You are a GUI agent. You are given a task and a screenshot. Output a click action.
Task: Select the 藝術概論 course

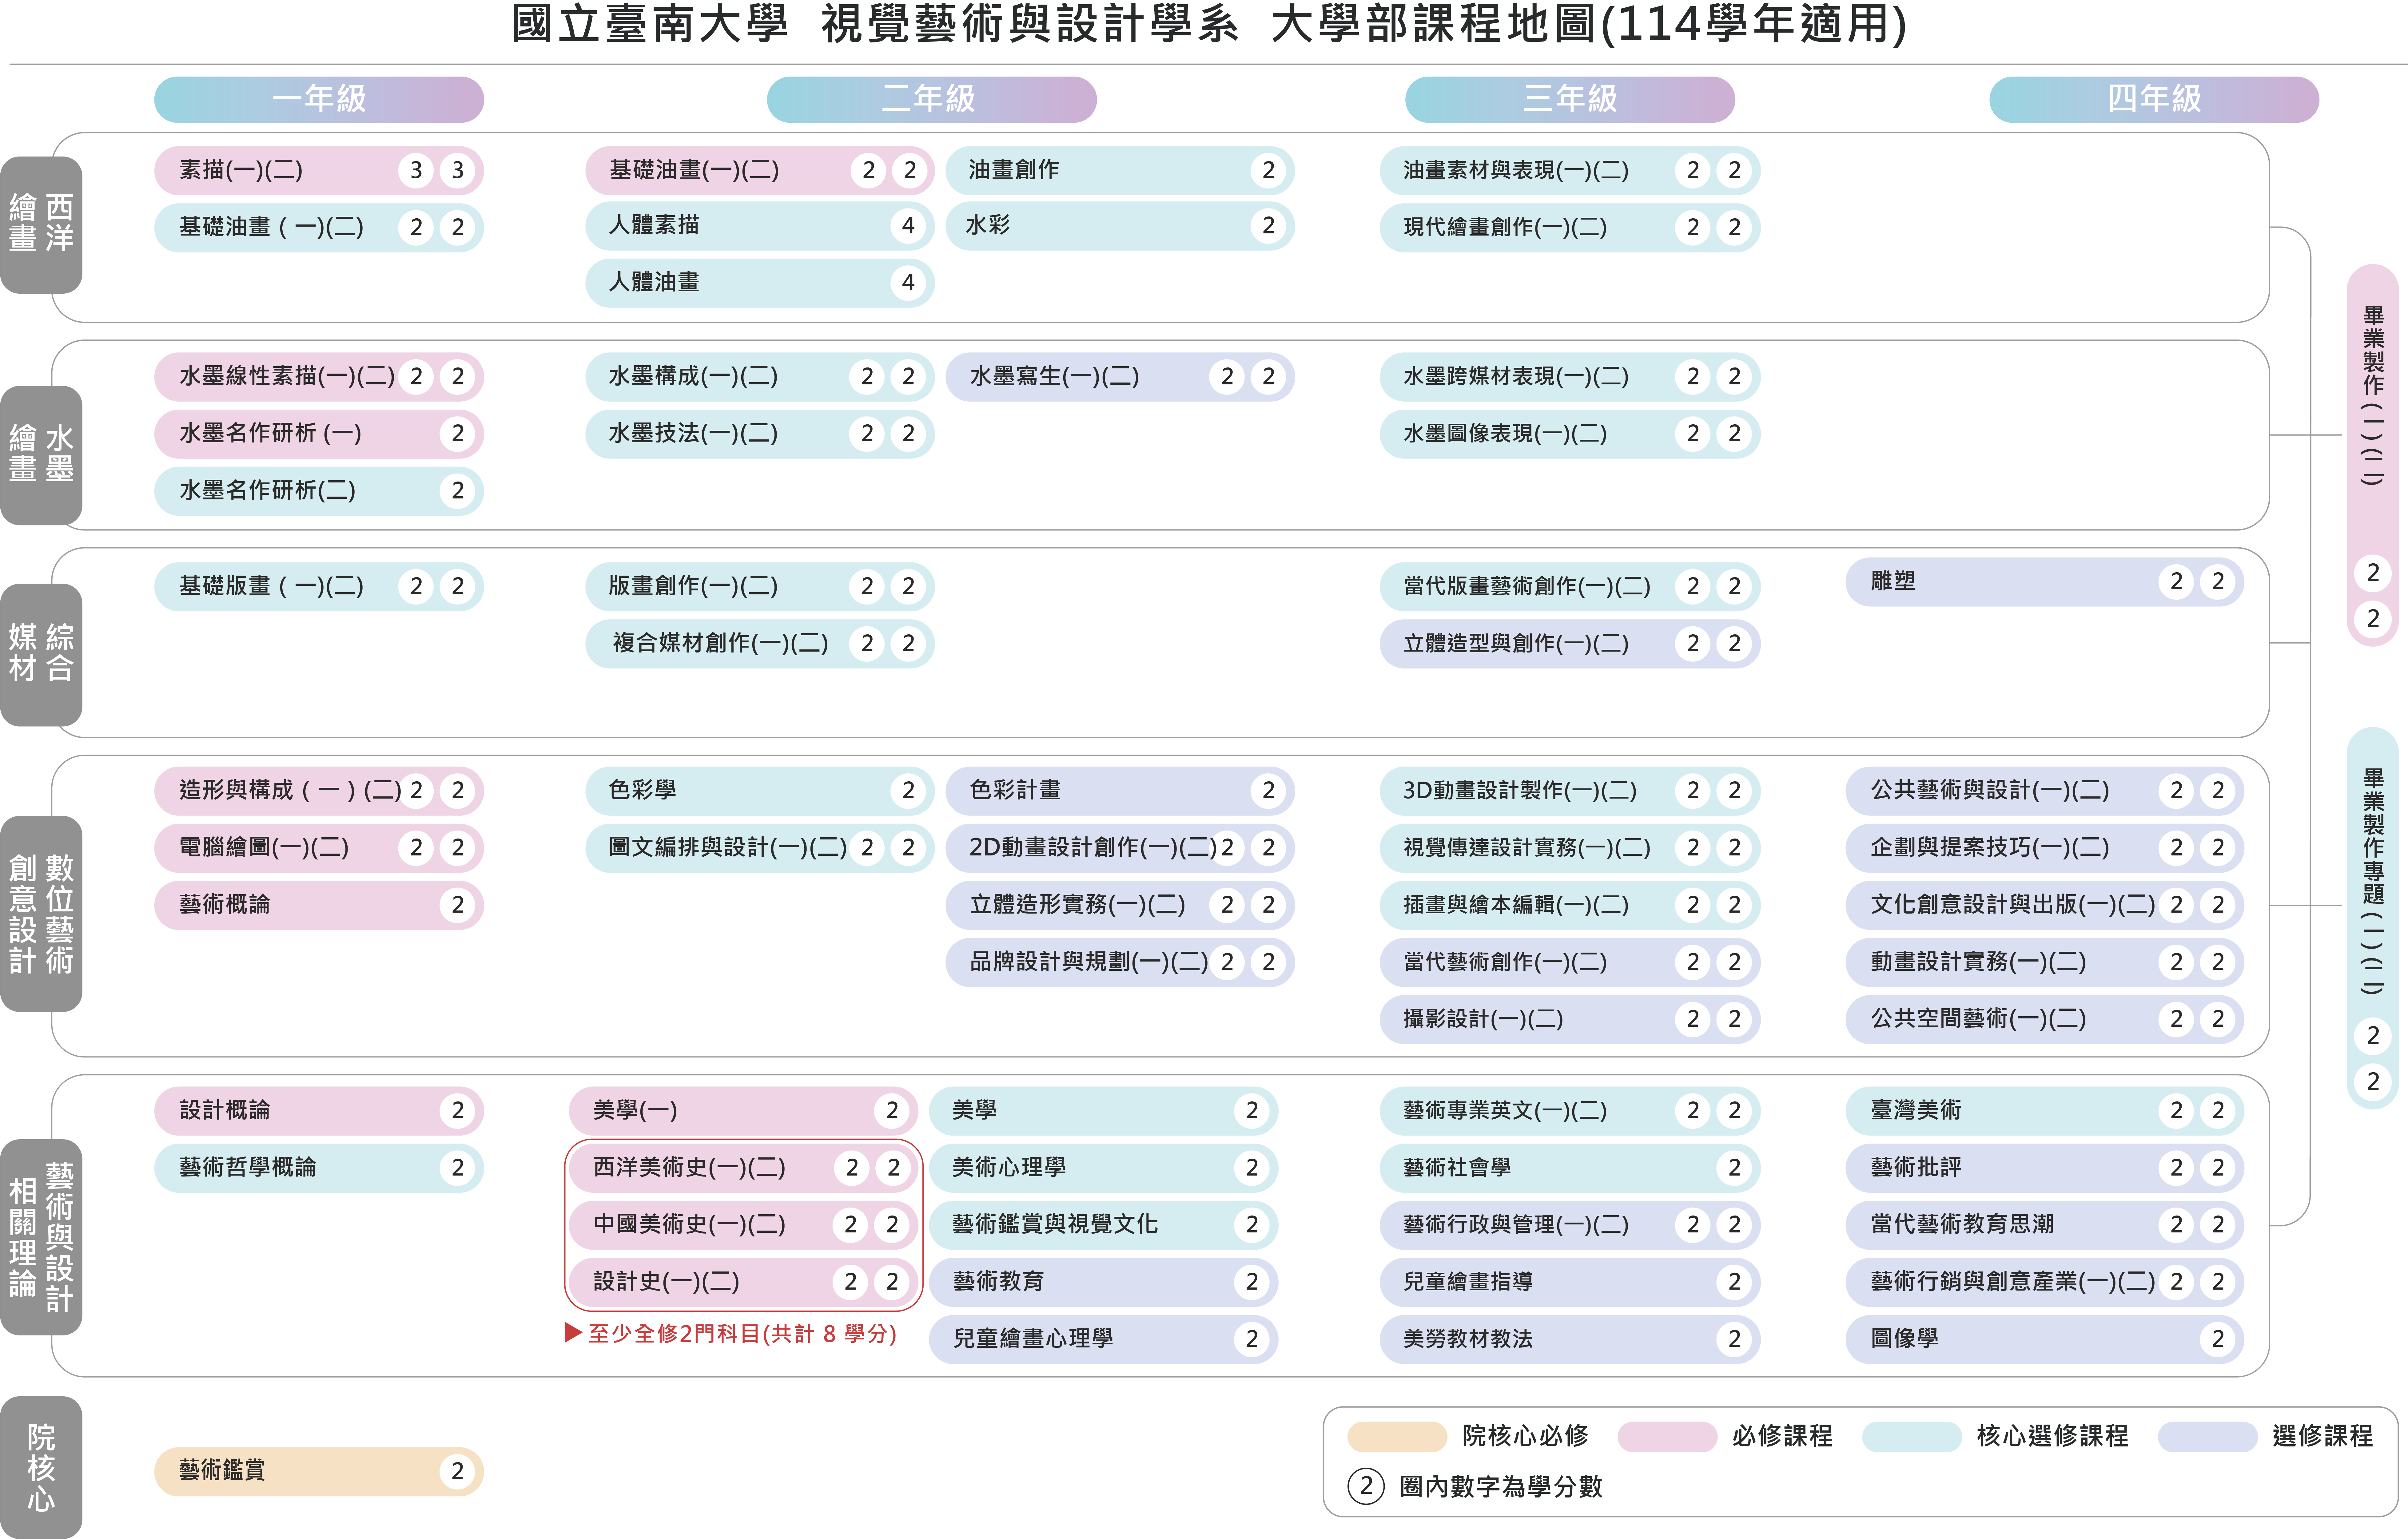[x=319, y=905]
